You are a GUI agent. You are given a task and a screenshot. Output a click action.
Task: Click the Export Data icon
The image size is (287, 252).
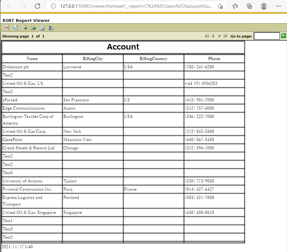pos(24,28)
